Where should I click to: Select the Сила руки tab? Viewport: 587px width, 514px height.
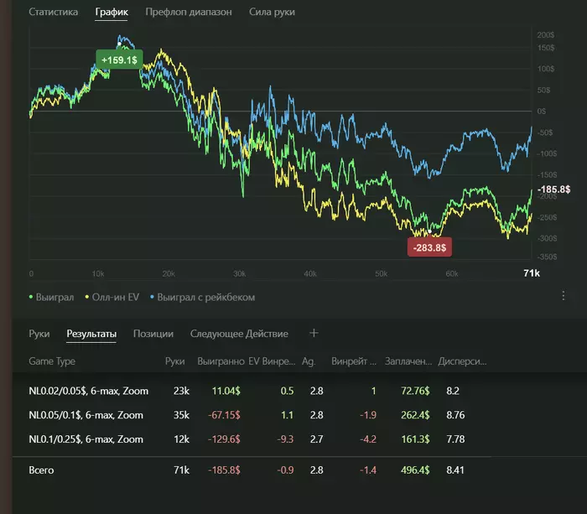tap(272, 13)
